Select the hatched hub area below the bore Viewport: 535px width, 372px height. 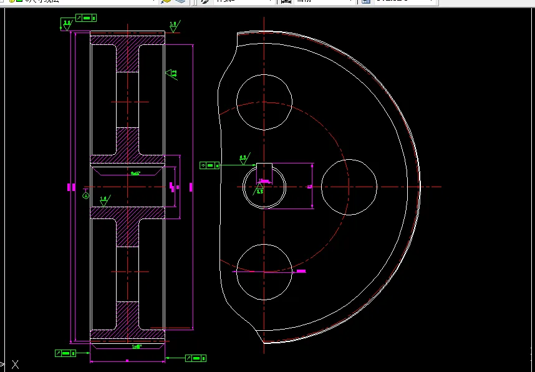pos(127,213)
